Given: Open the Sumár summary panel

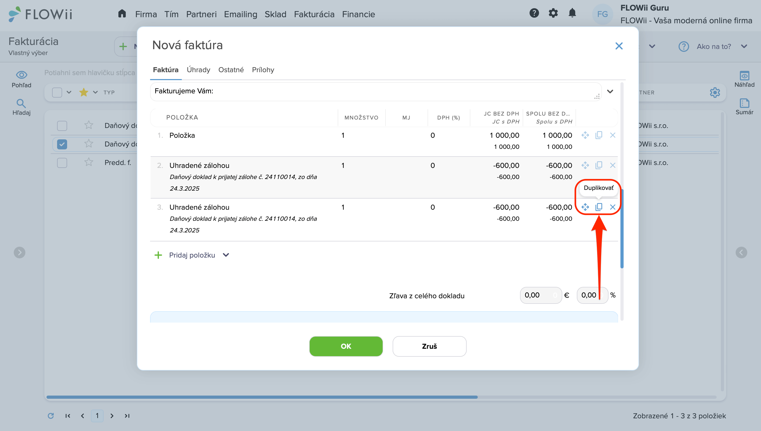Looking at the screenshot, I should tap(744, 107).
